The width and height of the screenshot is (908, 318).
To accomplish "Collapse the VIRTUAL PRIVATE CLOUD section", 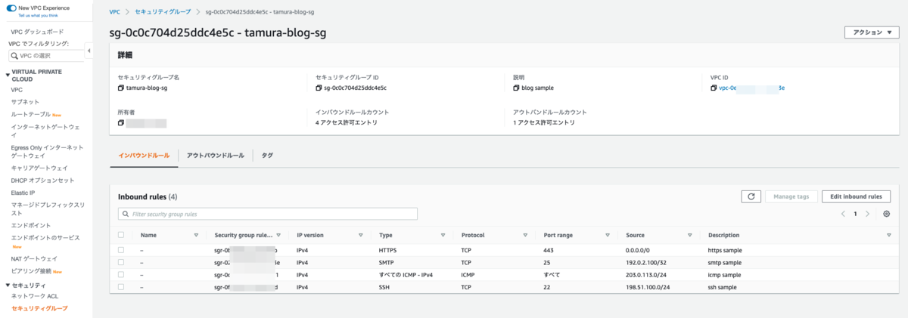I will pos(8,75).
